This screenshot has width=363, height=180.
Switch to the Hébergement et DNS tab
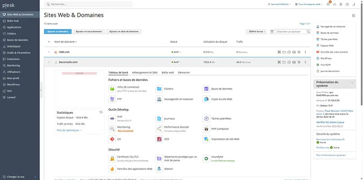point(145,73)
